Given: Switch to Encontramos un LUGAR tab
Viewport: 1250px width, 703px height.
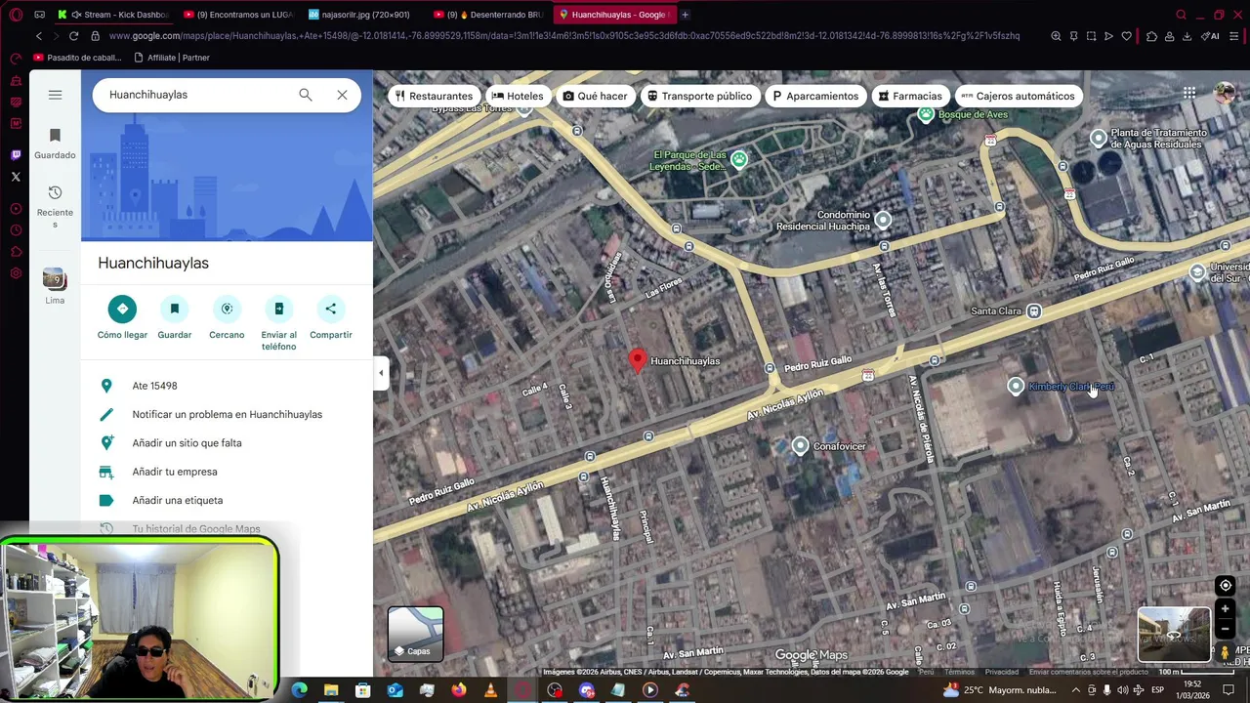Looking at the screenshot, I should [239, 15].
